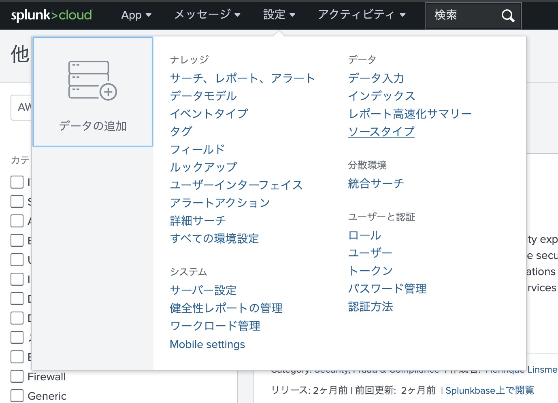Open パスワード管理 settings
The height and width of the screenshot is (403, 558).
388,288
